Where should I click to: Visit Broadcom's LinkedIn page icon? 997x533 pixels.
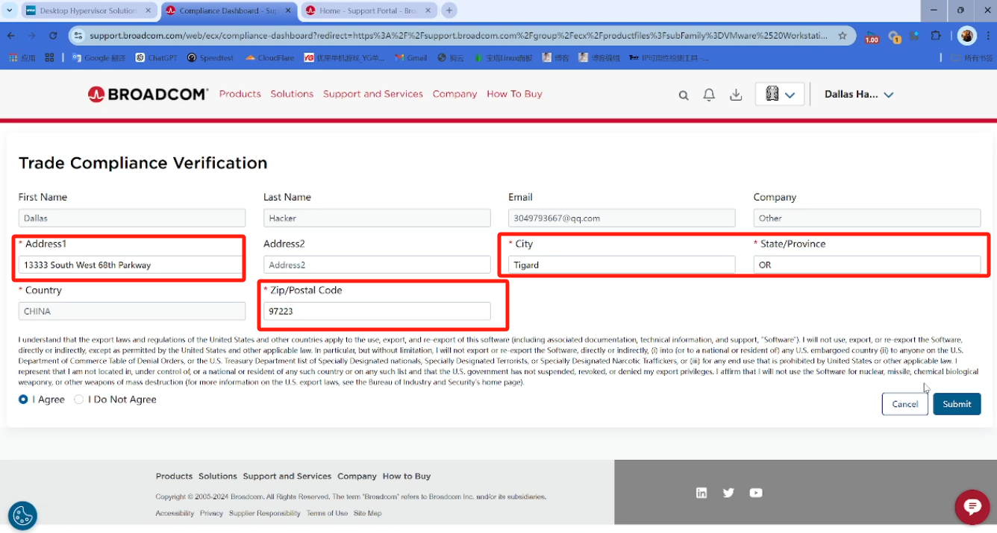tap(701, 493)
